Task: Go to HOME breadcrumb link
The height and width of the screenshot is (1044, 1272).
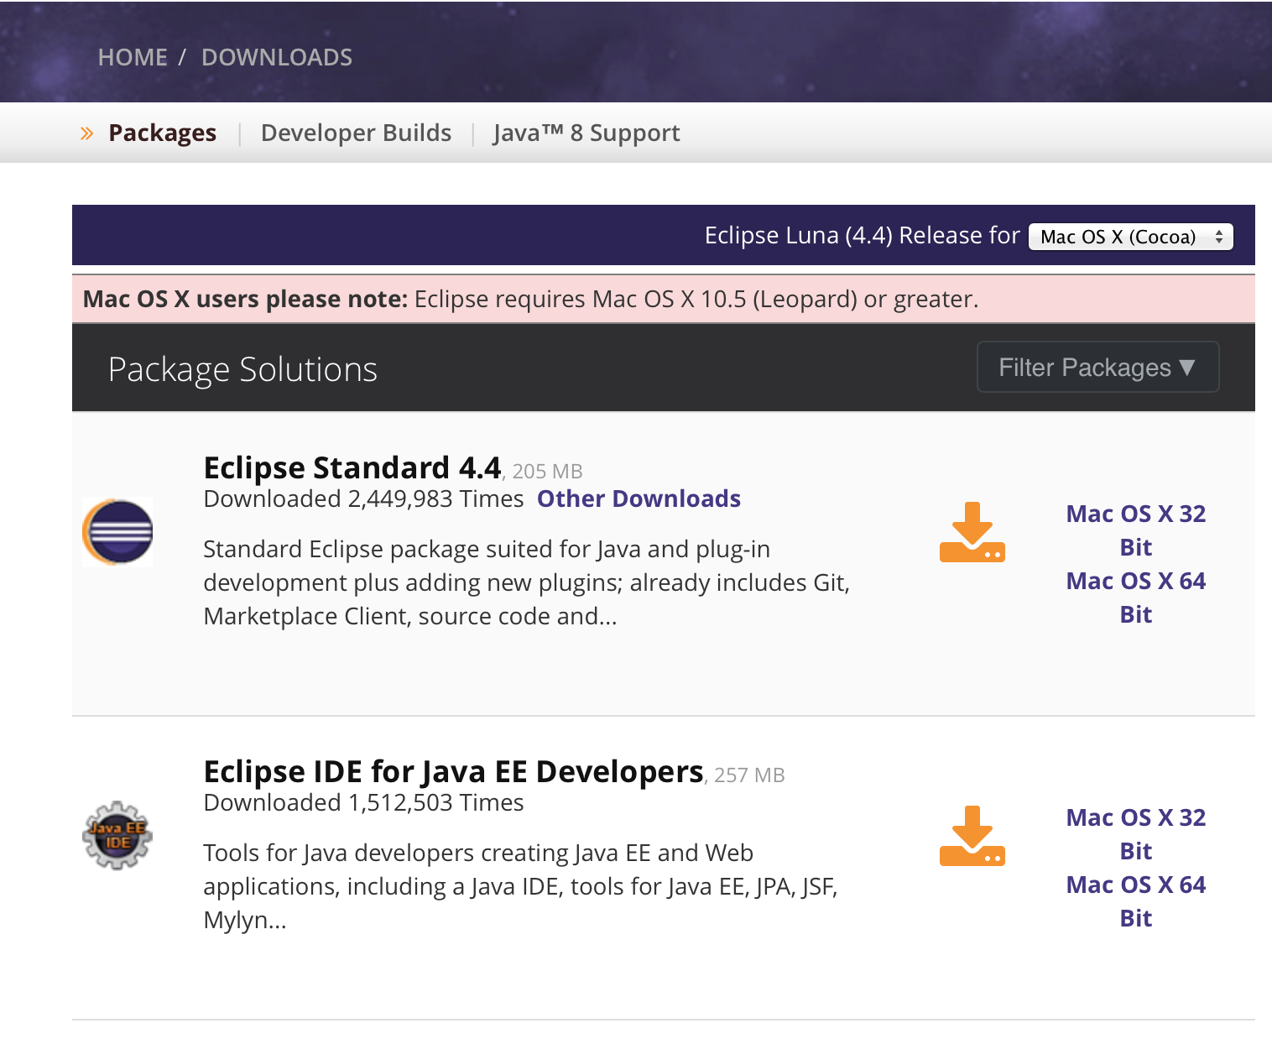Action: (x=133, y=57)
